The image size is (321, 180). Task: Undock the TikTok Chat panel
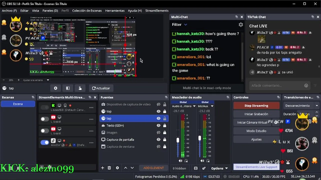(x=312, y=17)
